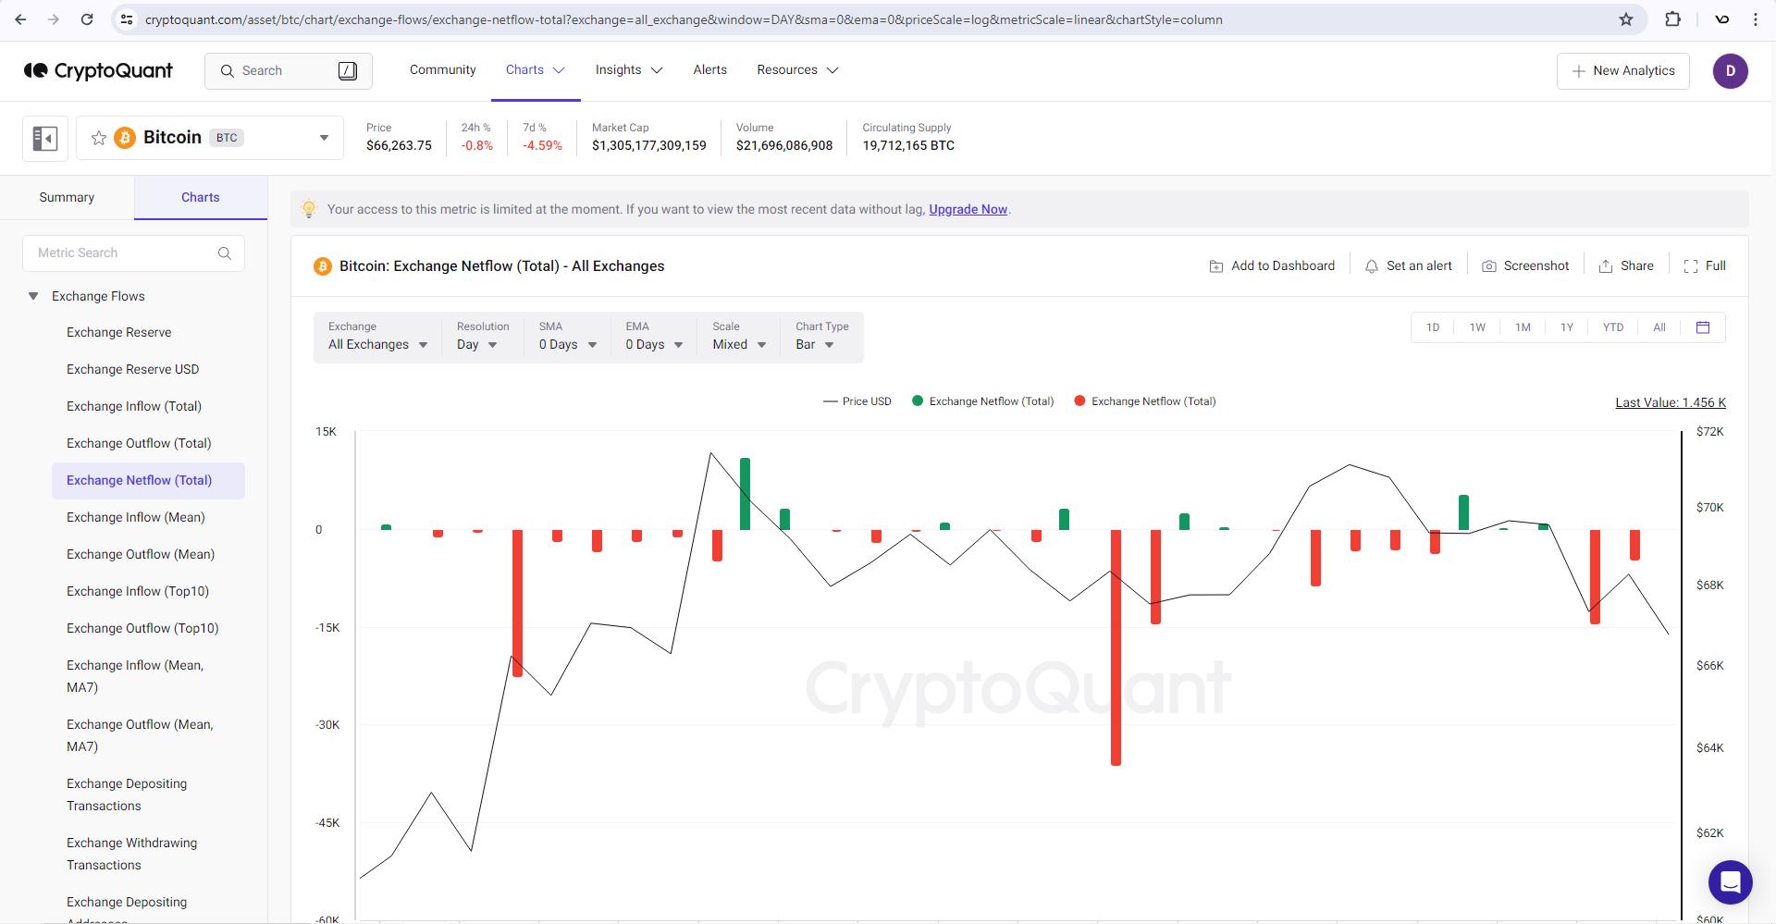Viewport: 1776px width, 924px height.
Task: Switch to the sidebar Charts tab
Action: click(x=201, y=198)
